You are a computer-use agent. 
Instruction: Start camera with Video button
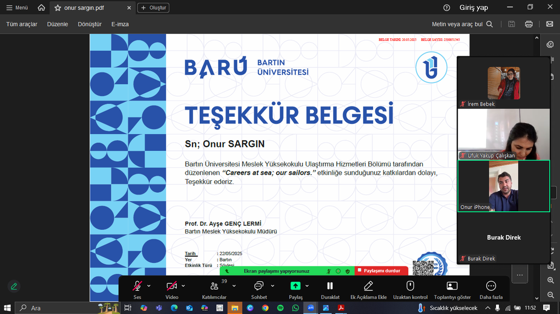(172, 290)
